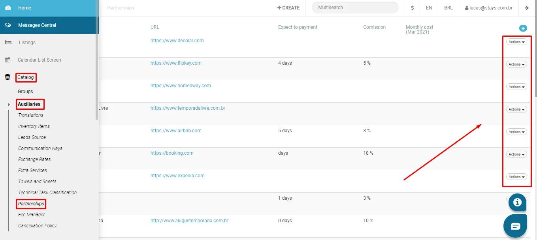This screenshot has height=240, width=537.
Task: Open Actions dropdown for airbnb.com row
Action: point(516,132)
